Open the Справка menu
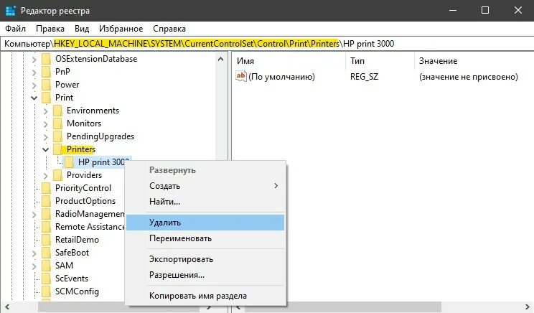This screenshot has height=313, width=534. click(169, 29)
